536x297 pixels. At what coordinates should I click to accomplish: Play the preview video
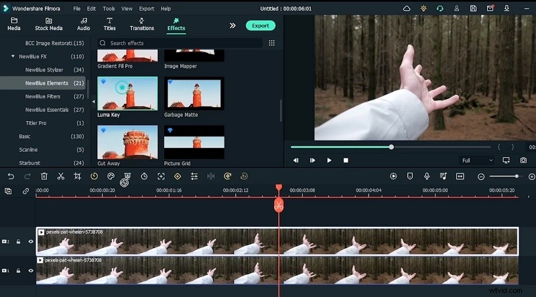(x=329, y=161)
